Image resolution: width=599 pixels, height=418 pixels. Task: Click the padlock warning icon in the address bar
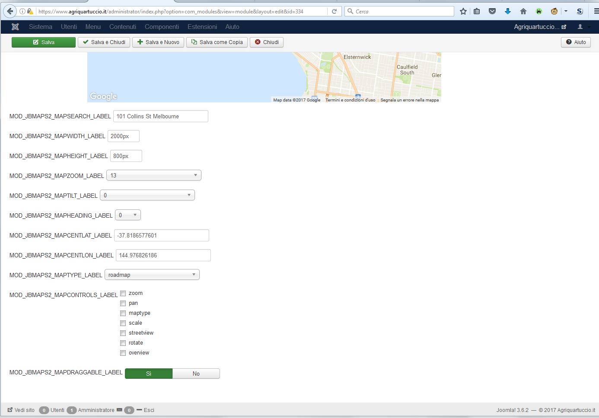point(30,11)
